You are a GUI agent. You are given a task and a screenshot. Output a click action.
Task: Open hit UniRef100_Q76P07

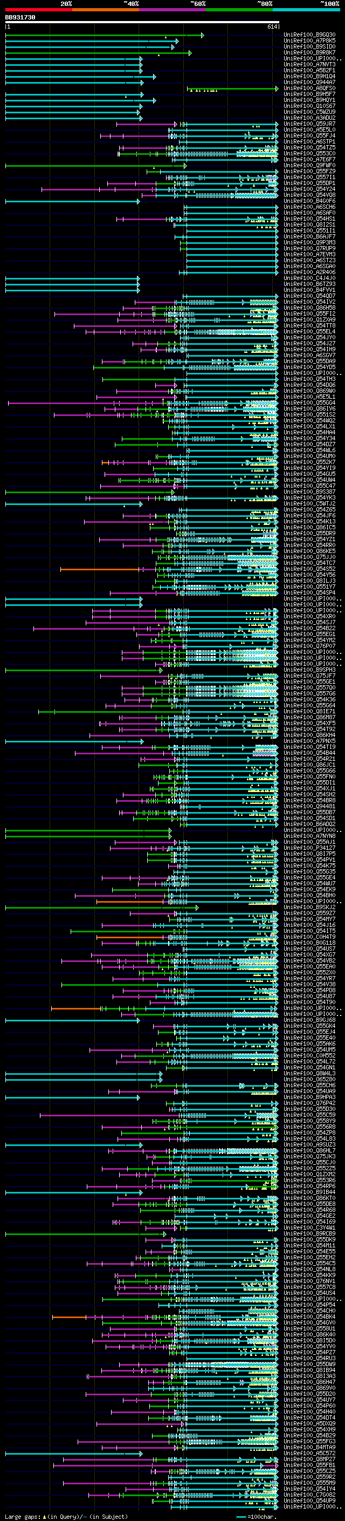click(x=309, y=646)
